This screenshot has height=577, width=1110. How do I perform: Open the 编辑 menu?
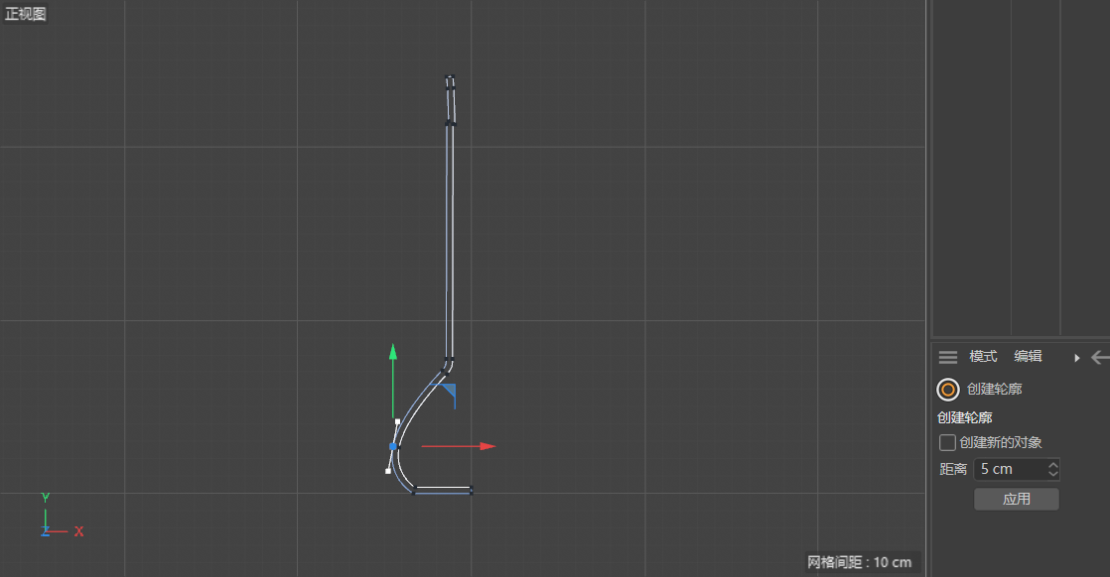(1028, 356)
